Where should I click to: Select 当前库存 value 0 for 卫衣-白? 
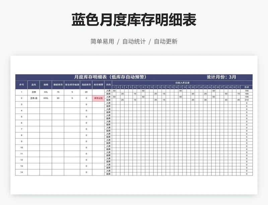coord(86,98)
